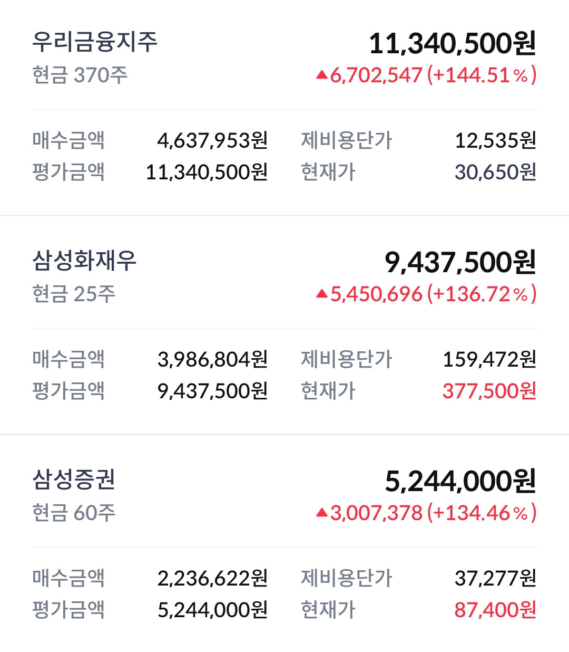The height and width of the screenshot is (652, 569).
Task: Tap the 현금 60주 holding quantity
Action: (74, 513)
